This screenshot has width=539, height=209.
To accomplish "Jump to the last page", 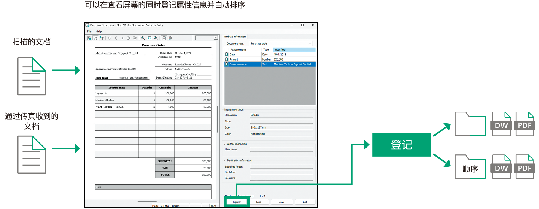I will (x=128, y=38).
